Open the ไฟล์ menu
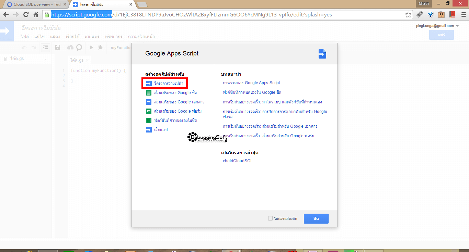Image resolution: width=469 pixels, height=252 pixels. point(25,37)
